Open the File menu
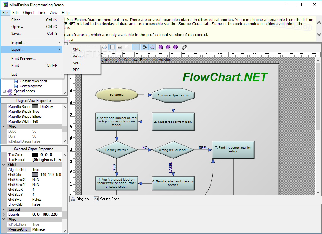 (5, 13)
